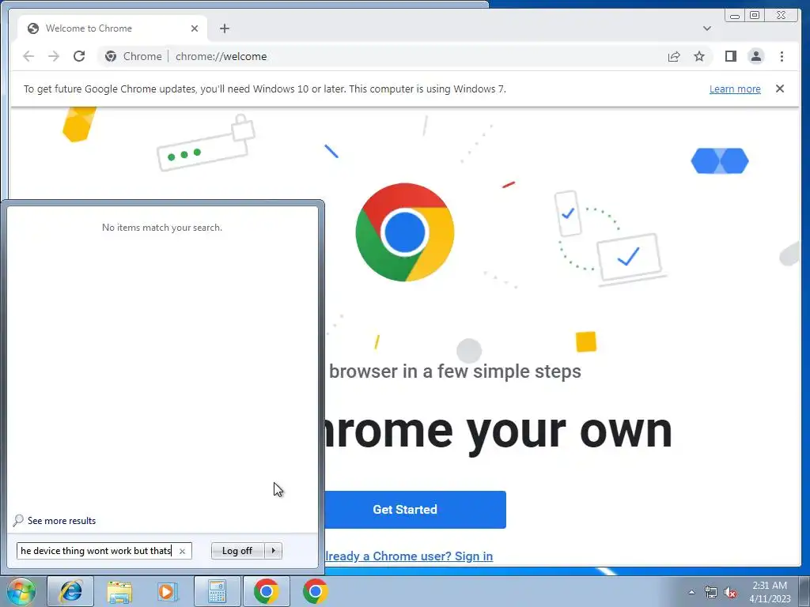Close the Welcome to Chrome tab
810x607 pixels.
[195, 28]
